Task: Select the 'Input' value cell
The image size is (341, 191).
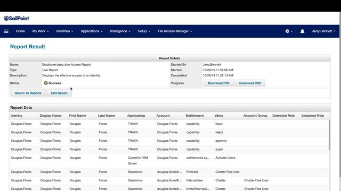Action: click(x=219, y=124)
